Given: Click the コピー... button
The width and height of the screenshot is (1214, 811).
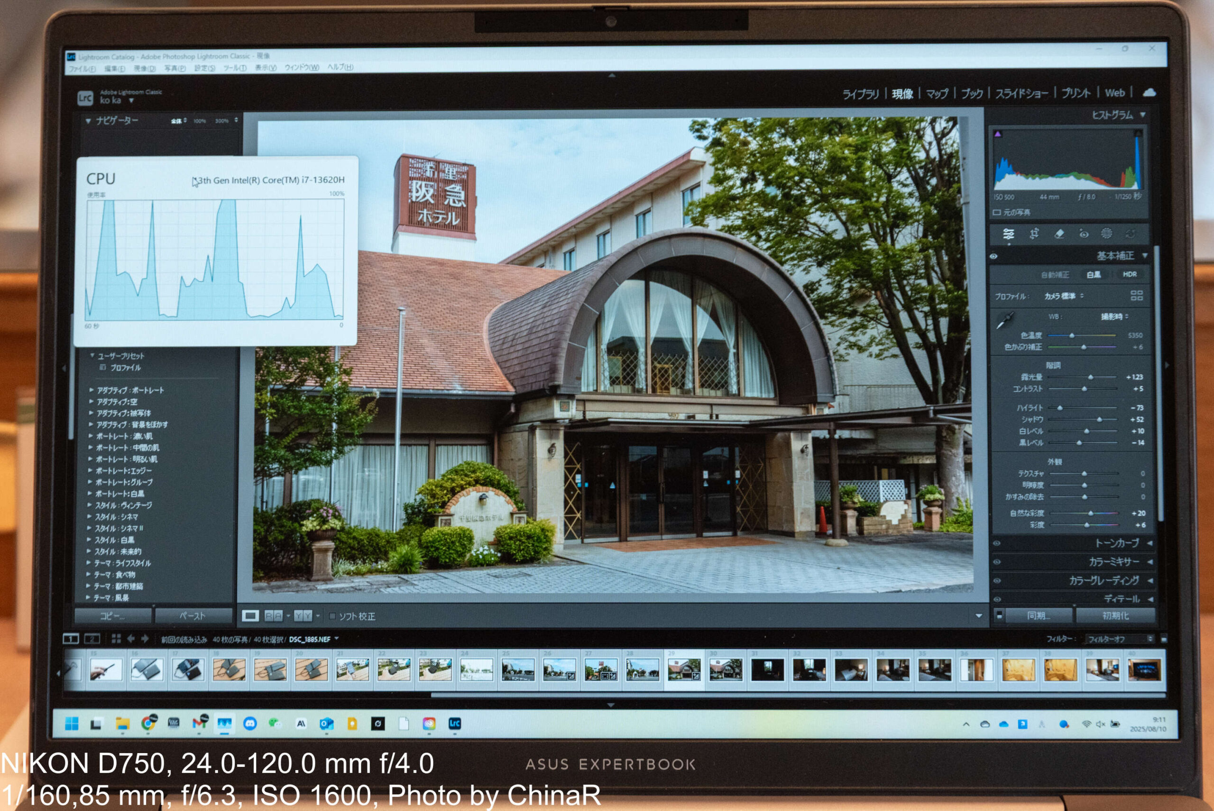Looking at the screenshot, I should point(113,615).
